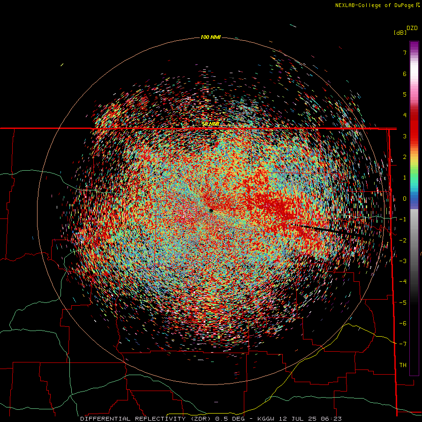Click the -2 value on color scale

pos(403,241)
